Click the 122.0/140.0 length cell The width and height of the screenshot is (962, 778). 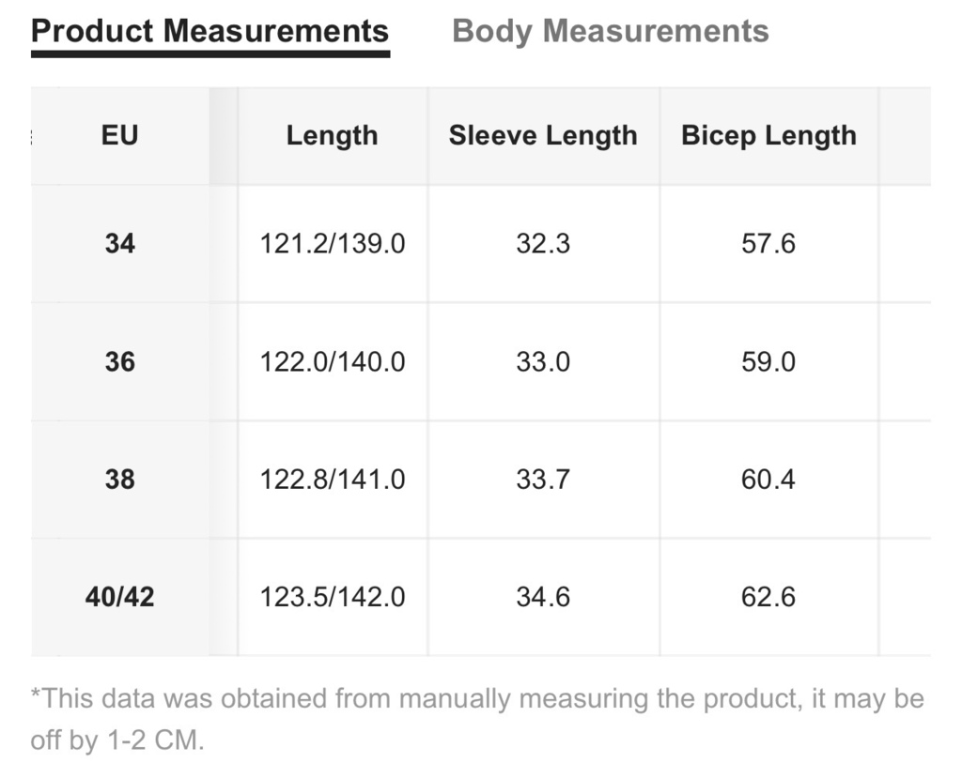click(332, 361)
